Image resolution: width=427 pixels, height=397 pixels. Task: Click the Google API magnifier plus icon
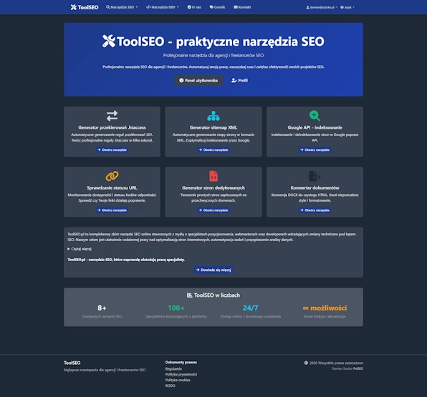pyautogui.click(x=315, y=116)
